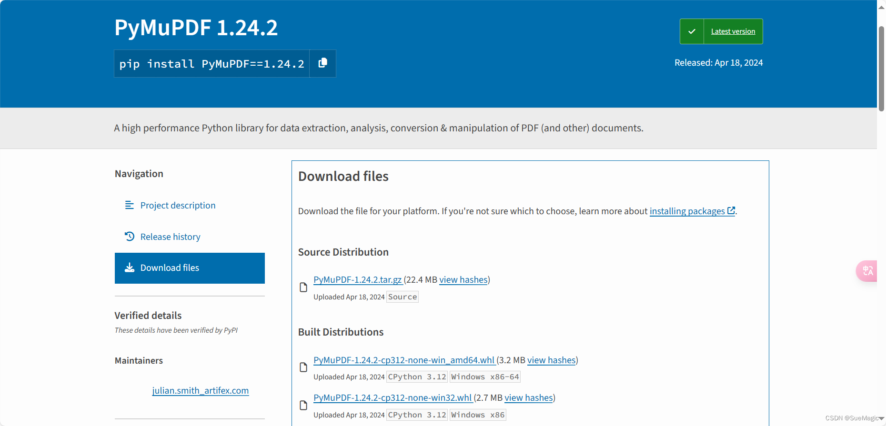This screenshot has height=426, width=886.
Task: Click the scrollbar down arrow
Action: pyautogui.click(x=881, y=418)
